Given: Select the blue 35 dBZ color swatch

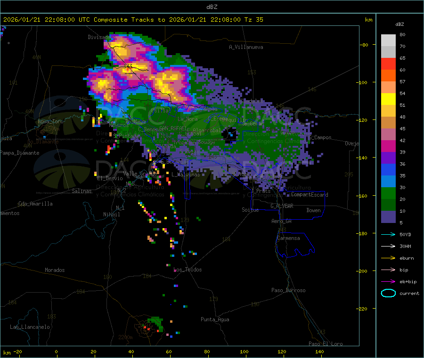Looking at the screenshot, I should click(388, 169).
